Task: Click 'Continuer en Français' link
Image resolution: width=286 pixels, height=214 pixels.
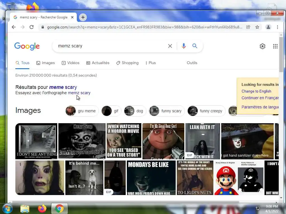Action: pos(260,98)
